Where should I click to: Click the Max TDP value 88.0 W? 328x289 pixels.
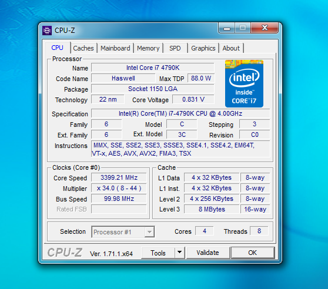[201, 78]
